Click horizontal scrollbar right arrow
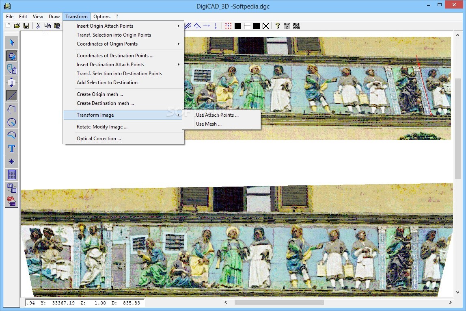This screenshot has height=311, width=466. (x=451, y=302)
